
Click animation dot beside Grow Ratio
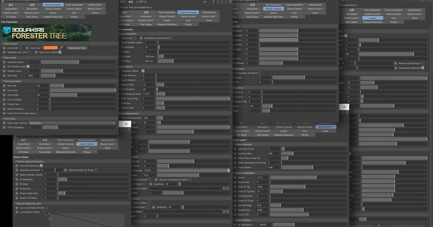[4, 95]
